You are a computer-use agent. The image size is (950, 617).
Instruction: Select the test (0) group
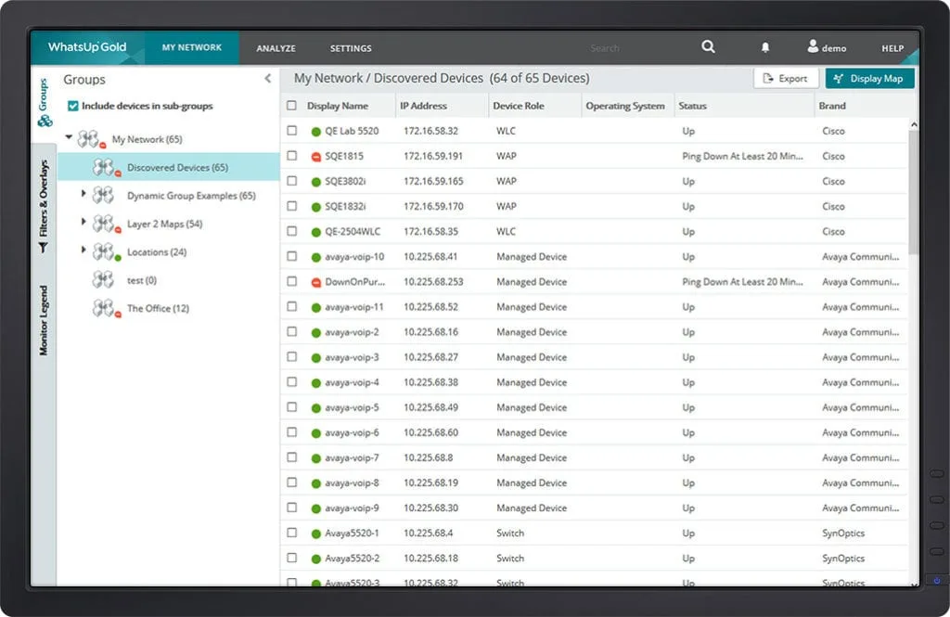(142, 280)
